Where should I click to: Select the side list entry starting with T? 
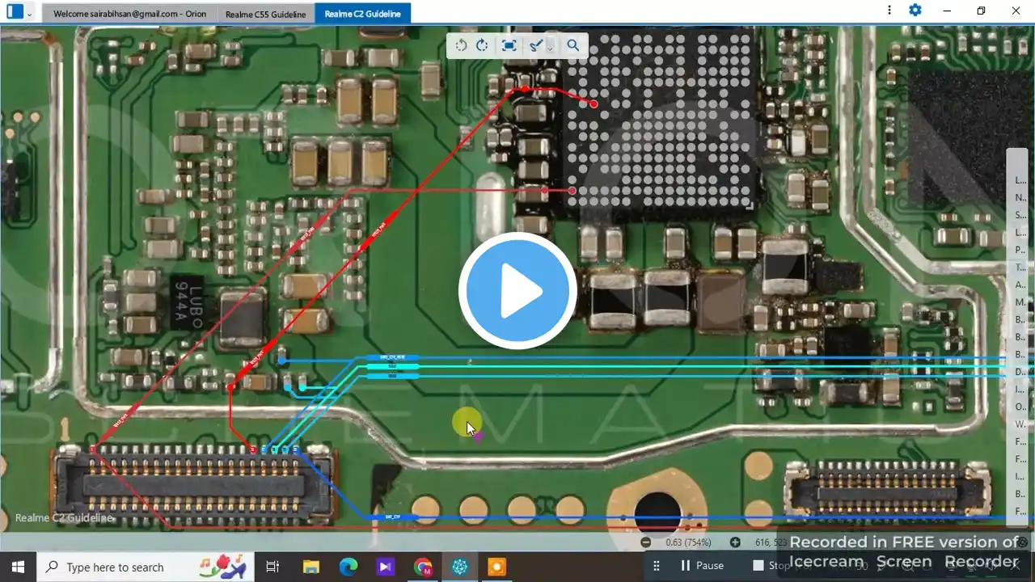coord(1020,267)
